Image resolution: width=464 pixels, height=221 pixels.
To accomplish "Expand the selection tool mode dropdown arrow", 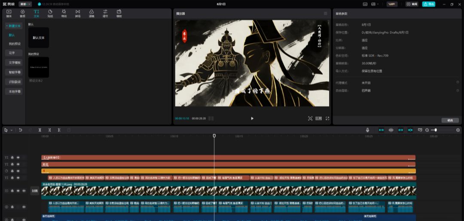I will click(x=12, y=130).
